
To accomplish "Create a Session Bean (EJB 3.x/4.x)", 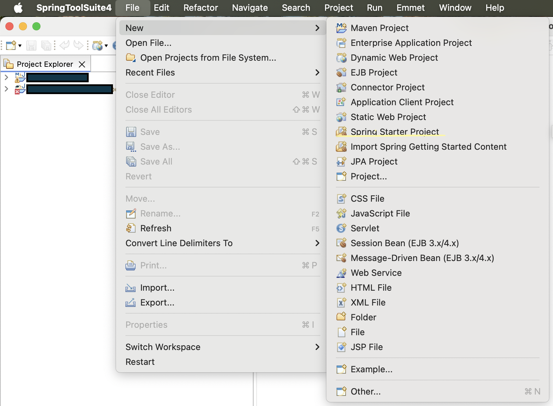I will point(438,243).
